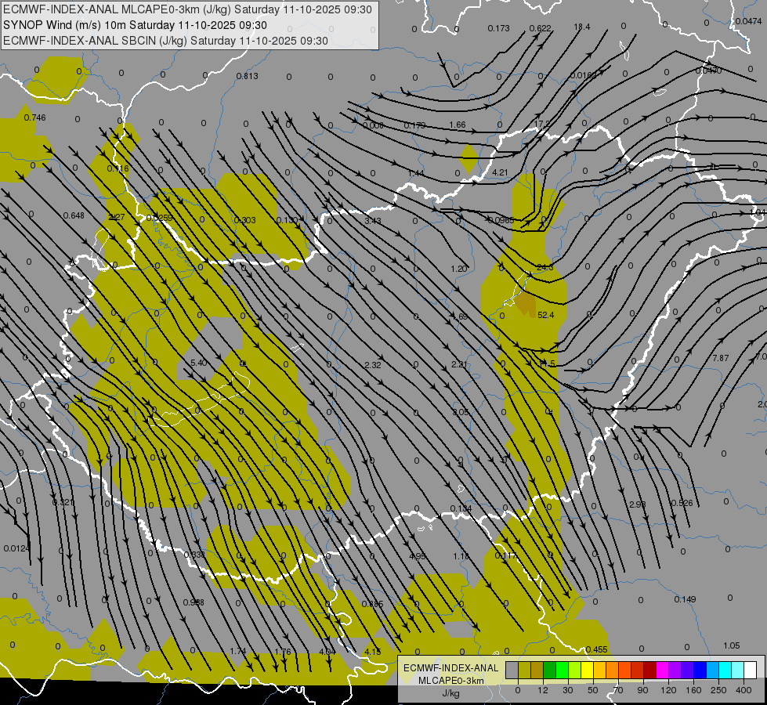Select the red legend swatch before 90
767x705 pixels.
(x=638, y=670)
